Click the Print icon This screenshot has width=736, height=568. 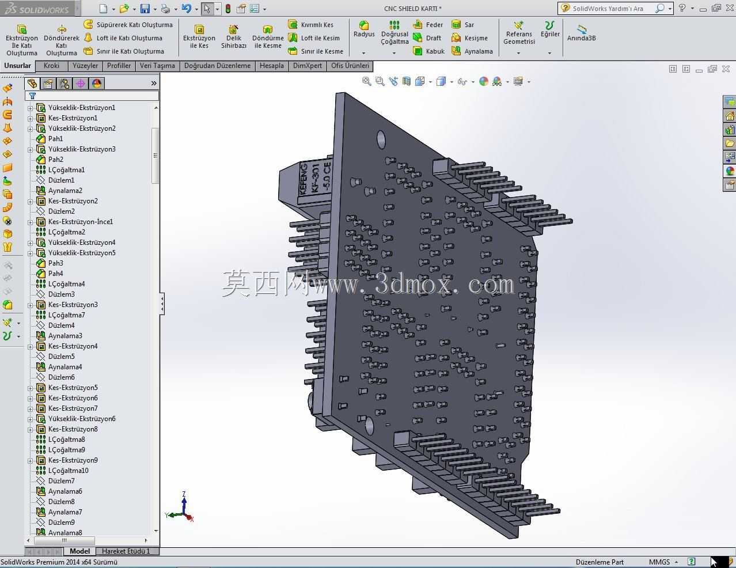click(166, 9)
